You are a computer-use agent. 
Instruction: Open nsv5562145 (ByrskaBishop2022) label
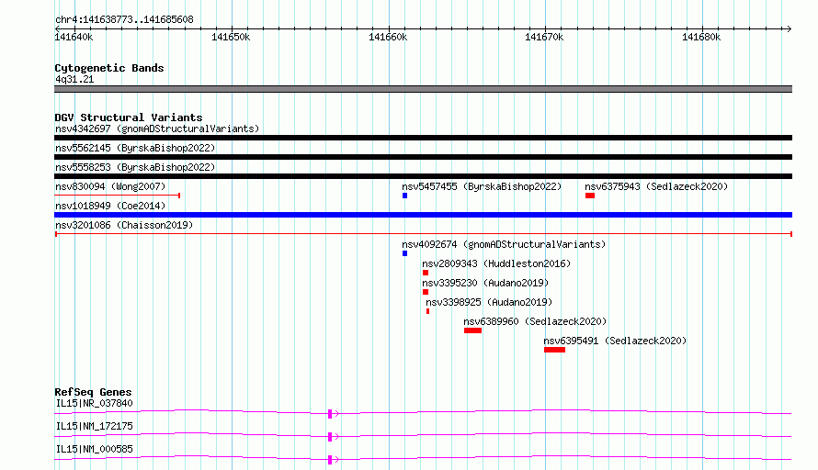pos(135,148)
